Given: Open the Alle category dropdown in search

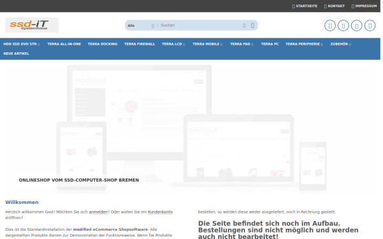Looking at the screenshot, I should tap(141, 25).
